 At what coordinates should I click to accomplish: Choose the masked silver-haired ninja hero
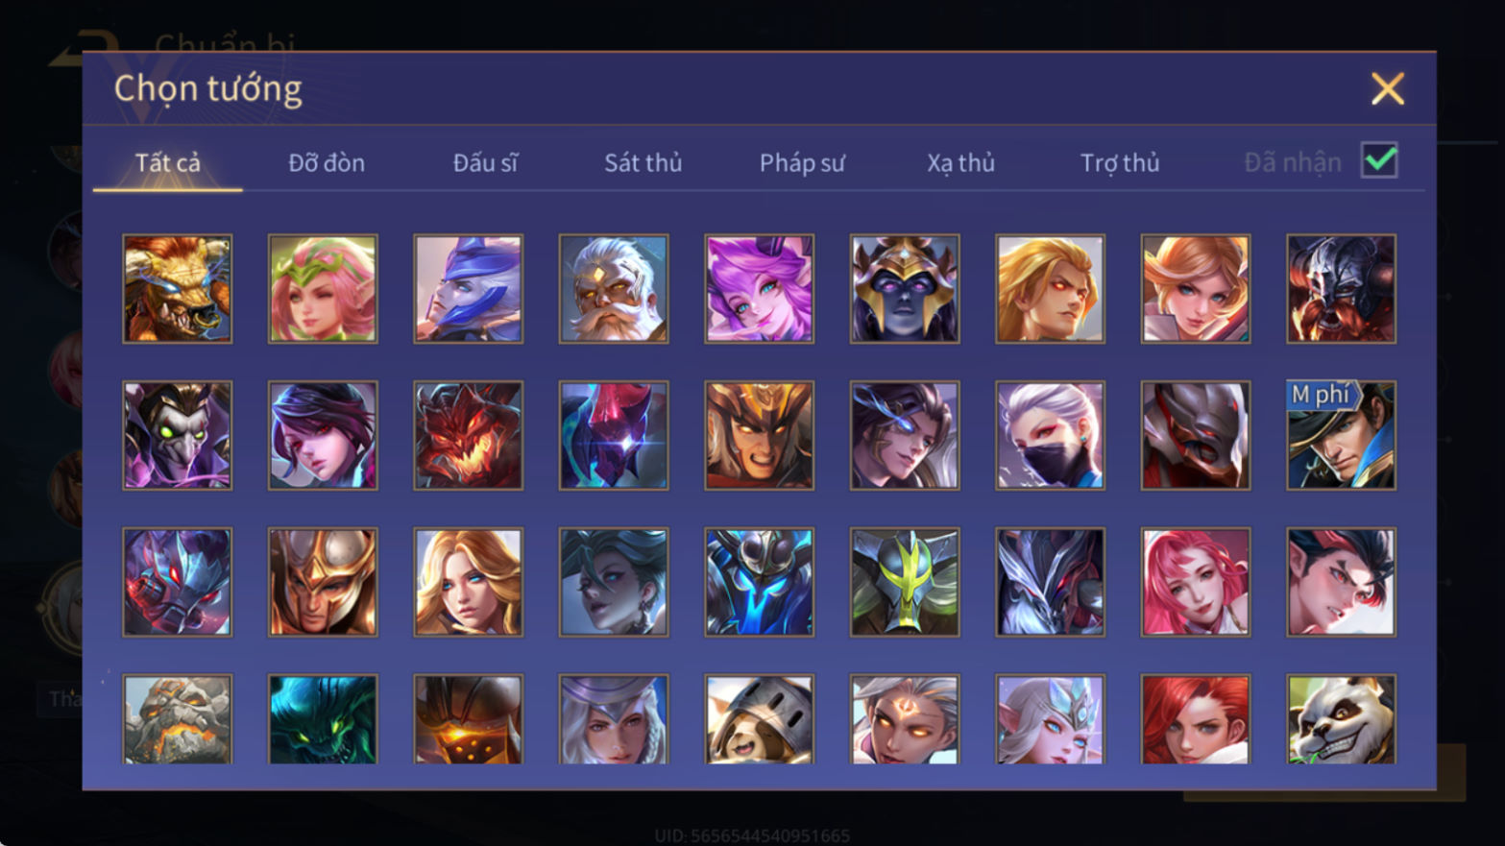coord(1050,436)
